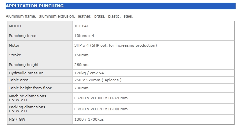This screenshot has height=127, width=243.
Task: Select the L3700 x W1000 x H1820mm value
Action: [x=101, y=98]
